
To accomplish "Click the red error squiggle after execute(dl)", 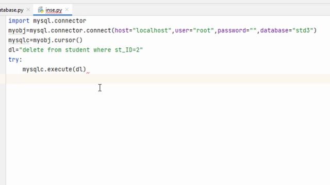I will [x=88, y=72].
